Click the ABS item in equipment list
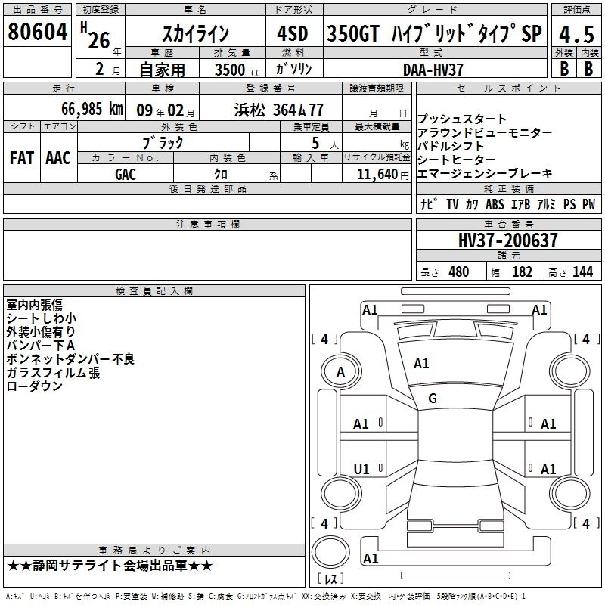Viewport: 605px width, 605px height. tap(495, 204)
